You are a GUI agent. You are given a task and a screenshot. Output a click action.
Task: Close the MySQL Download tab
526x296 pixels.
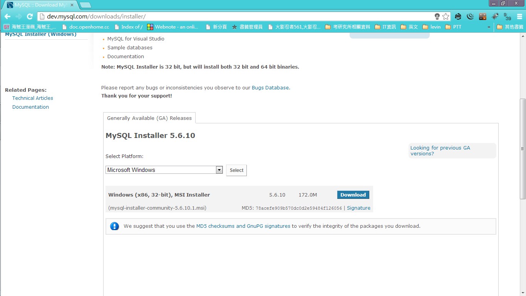[x=72, y=5]
